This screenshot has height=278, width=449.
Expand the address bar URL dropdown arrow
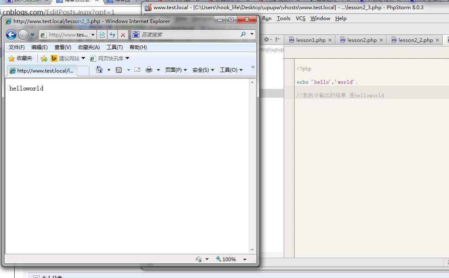[93, 35]
